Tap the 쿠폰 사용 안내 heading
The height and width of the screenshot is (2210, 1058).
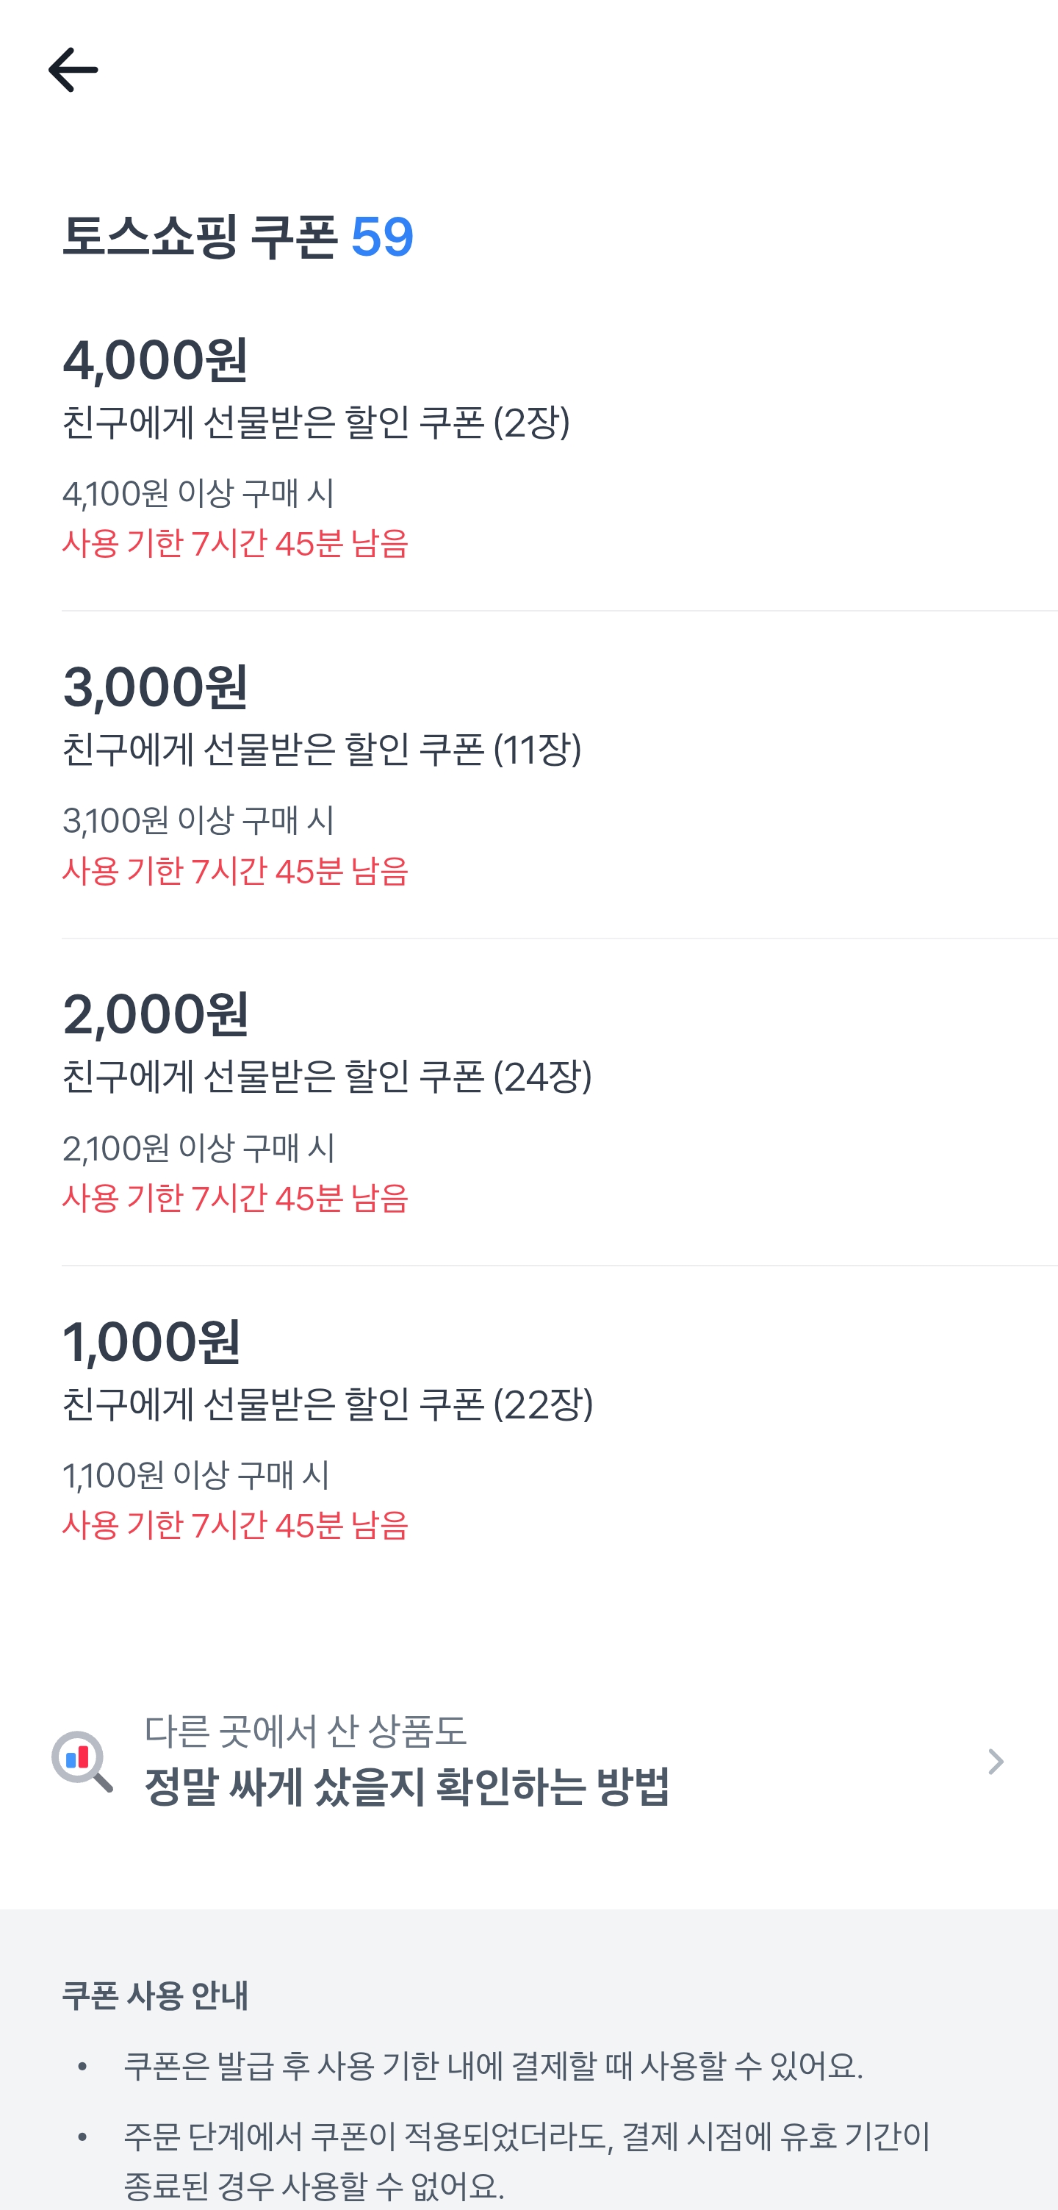(x=155, y=1996)
